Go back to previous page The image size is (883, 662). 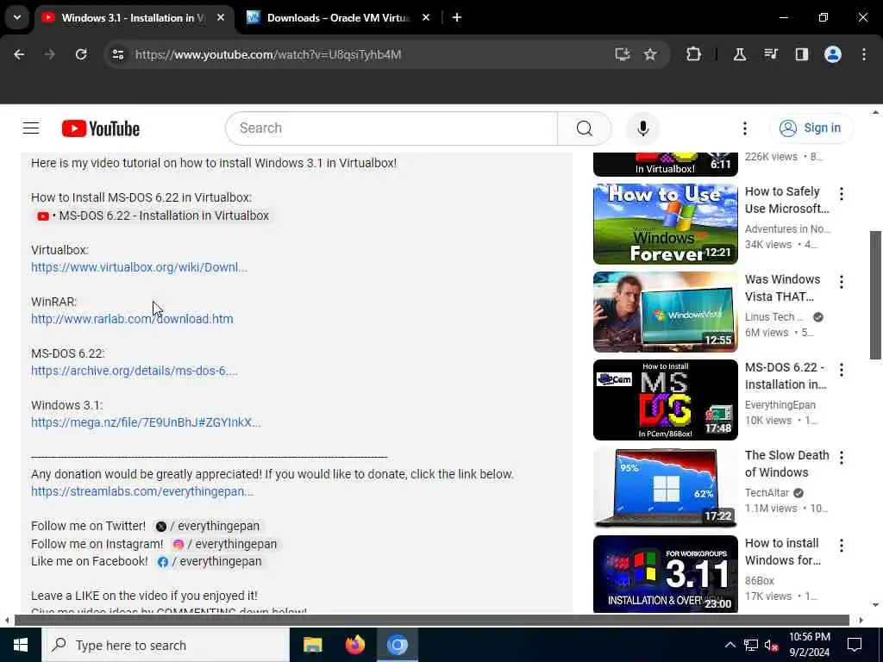19,54
